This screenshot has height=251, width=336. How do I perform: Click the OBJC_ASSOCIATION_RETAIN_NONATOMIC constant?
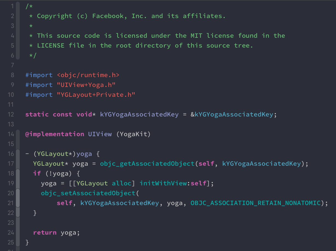pos(256,203)
